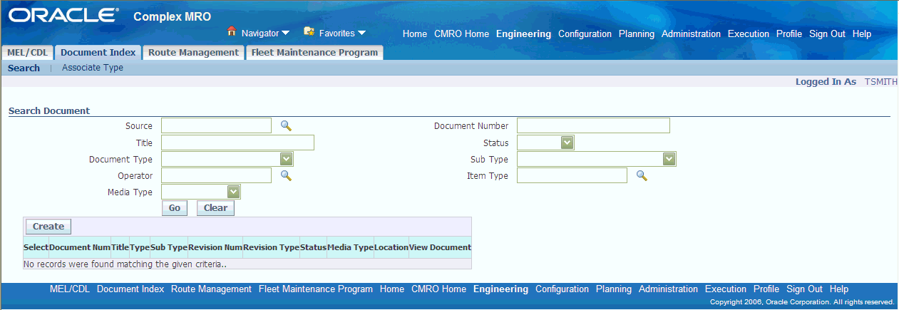Click into the Source input field
899x310 pixels.
pos(217,126)
